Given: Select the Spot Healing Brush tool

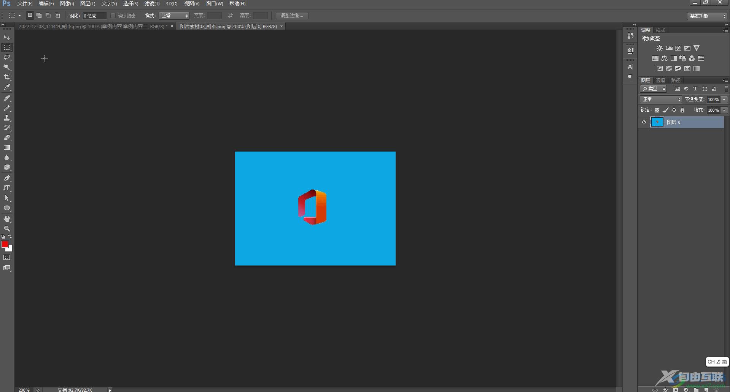Looking at the screenshot, I should 7,98.
